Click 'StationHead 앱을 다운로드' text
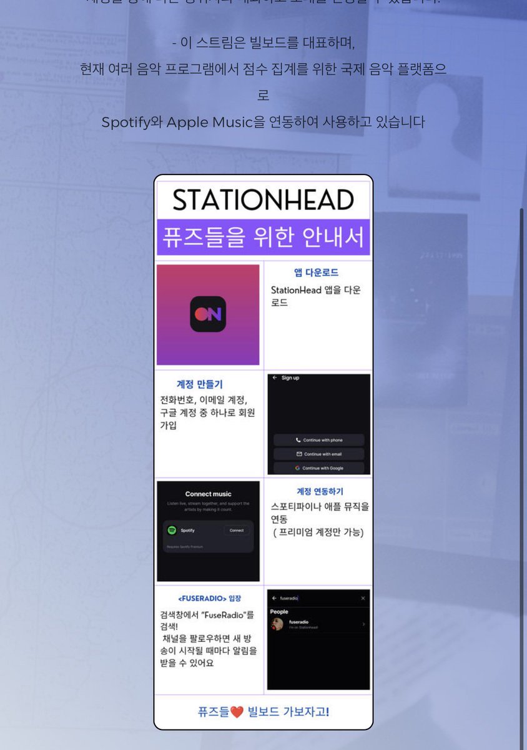Viewport: 527px width, 750px height. coord(316,296)
